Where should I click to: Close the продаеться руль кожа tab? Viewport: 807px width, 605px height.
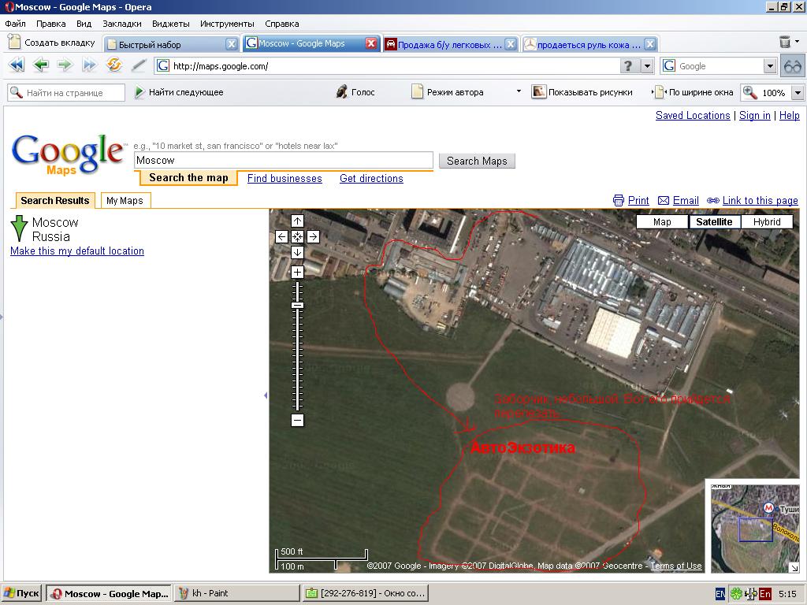(650, 44)
